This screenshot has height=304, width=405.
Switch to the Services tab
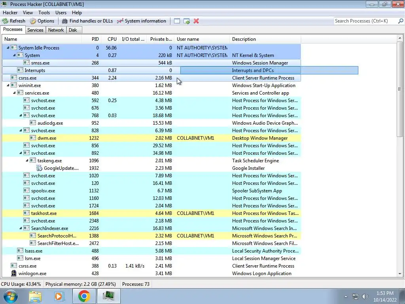(35, 30)
